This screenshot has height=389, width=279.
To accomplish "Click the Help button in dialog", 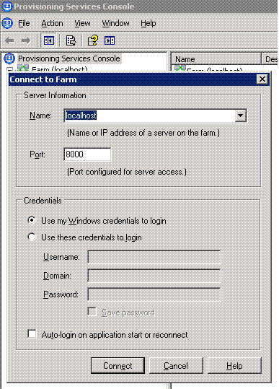I will tap(234, 365).
